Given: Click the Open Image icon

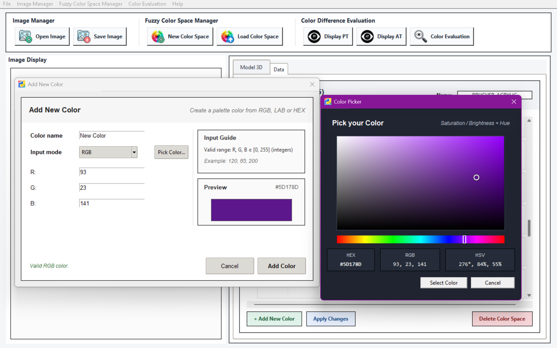Looking at the screenshot, I should pos(25,37).
